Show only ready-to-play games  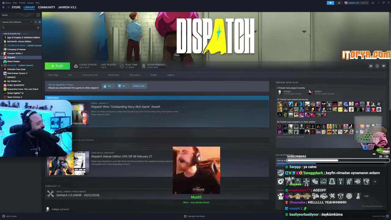point(39,22)
